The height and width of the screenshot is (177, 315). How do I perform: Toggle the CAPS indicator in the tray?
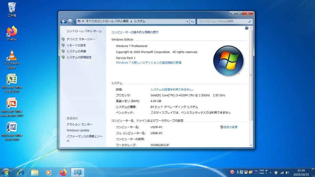point(262,171)
